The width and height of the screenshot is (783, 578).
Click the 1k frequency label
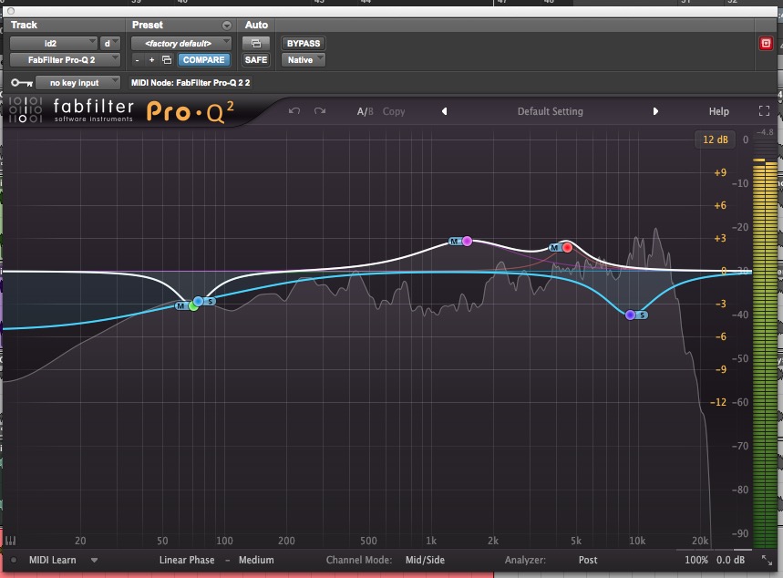(431, 541)
